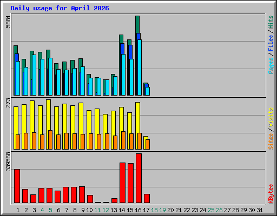Click day 19 on the x-axis
277x216 pixels.
point(162,210)
